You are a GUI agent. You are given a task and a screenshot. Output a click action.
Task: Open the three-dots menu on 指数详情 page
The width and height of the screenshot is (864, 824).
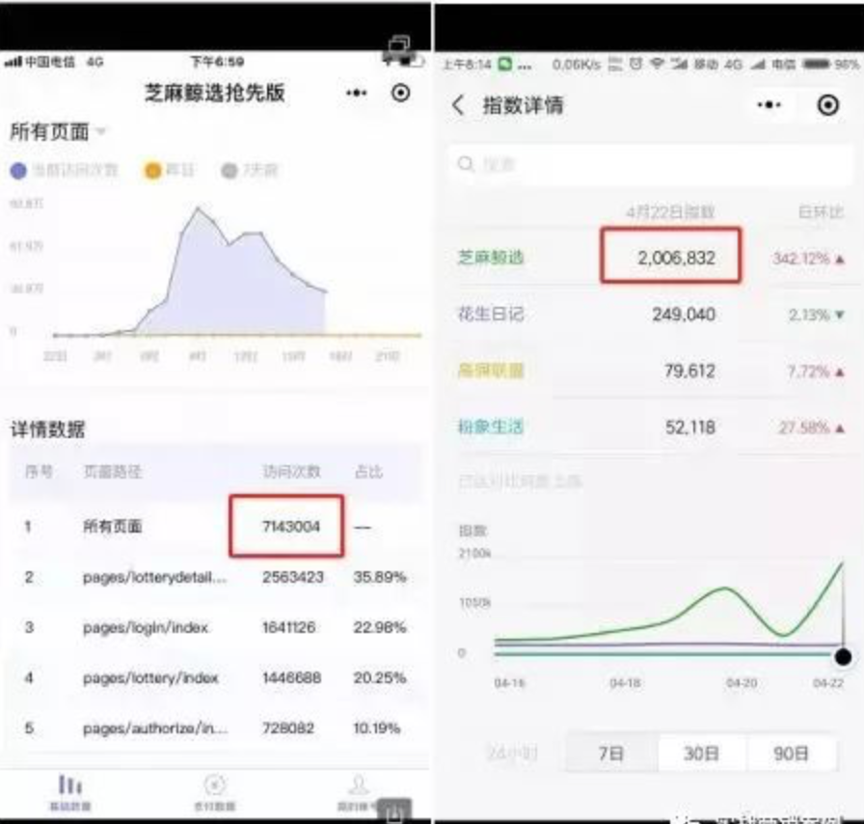coord(769,105)
